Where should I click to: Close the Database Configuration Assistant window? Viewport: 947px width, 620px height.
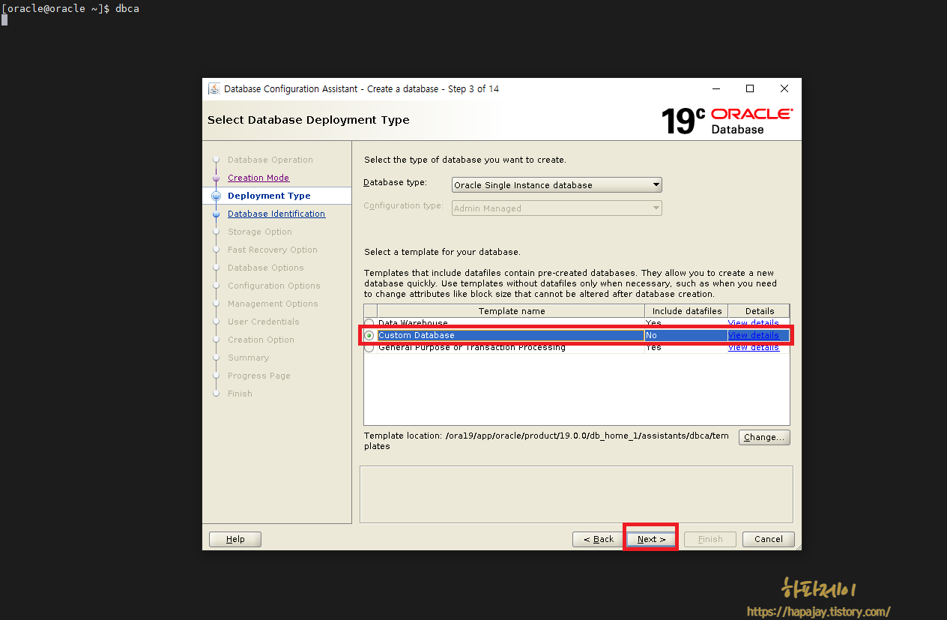tap(784, 88)
